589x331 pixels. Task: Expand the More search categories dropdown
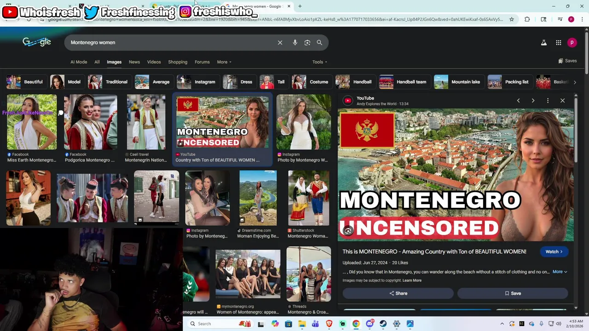click(x=224, y=62)
